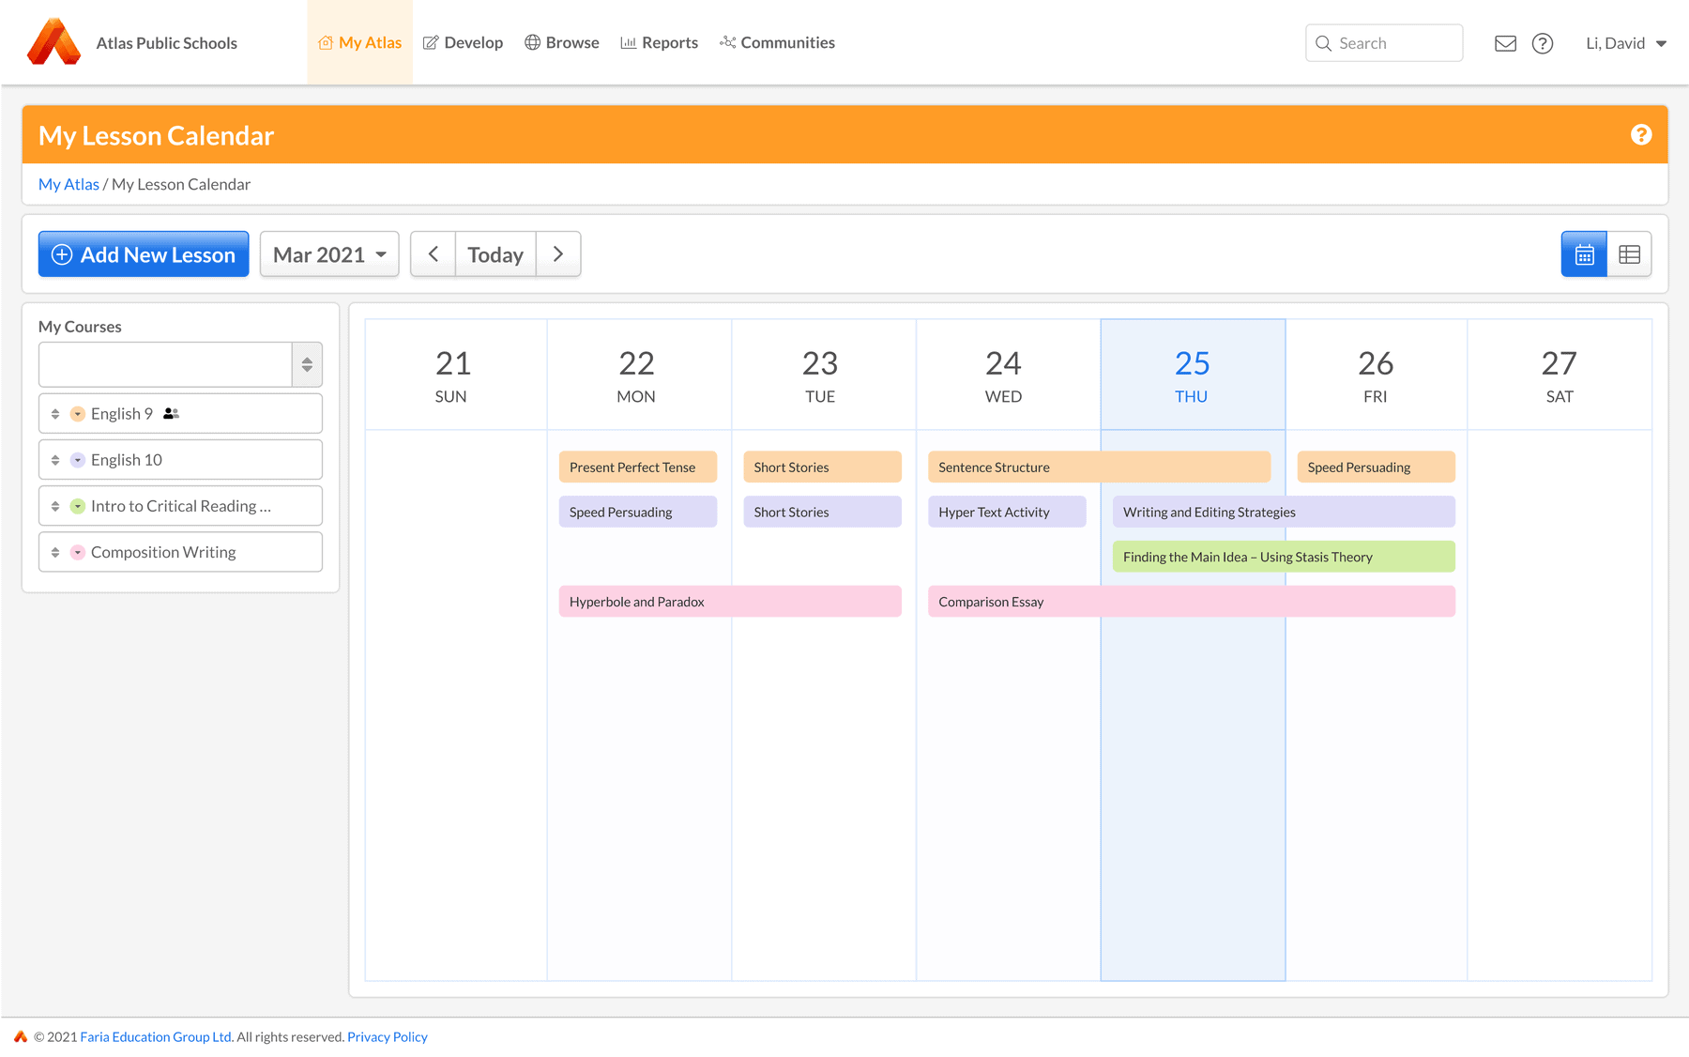Follow the My Atlas breadcrumb link

point(68,184)
